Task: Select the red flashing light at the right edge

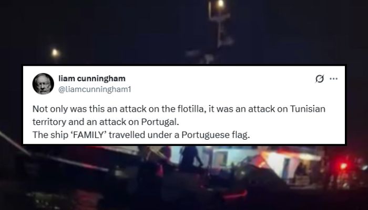Action: coord(343,166)
